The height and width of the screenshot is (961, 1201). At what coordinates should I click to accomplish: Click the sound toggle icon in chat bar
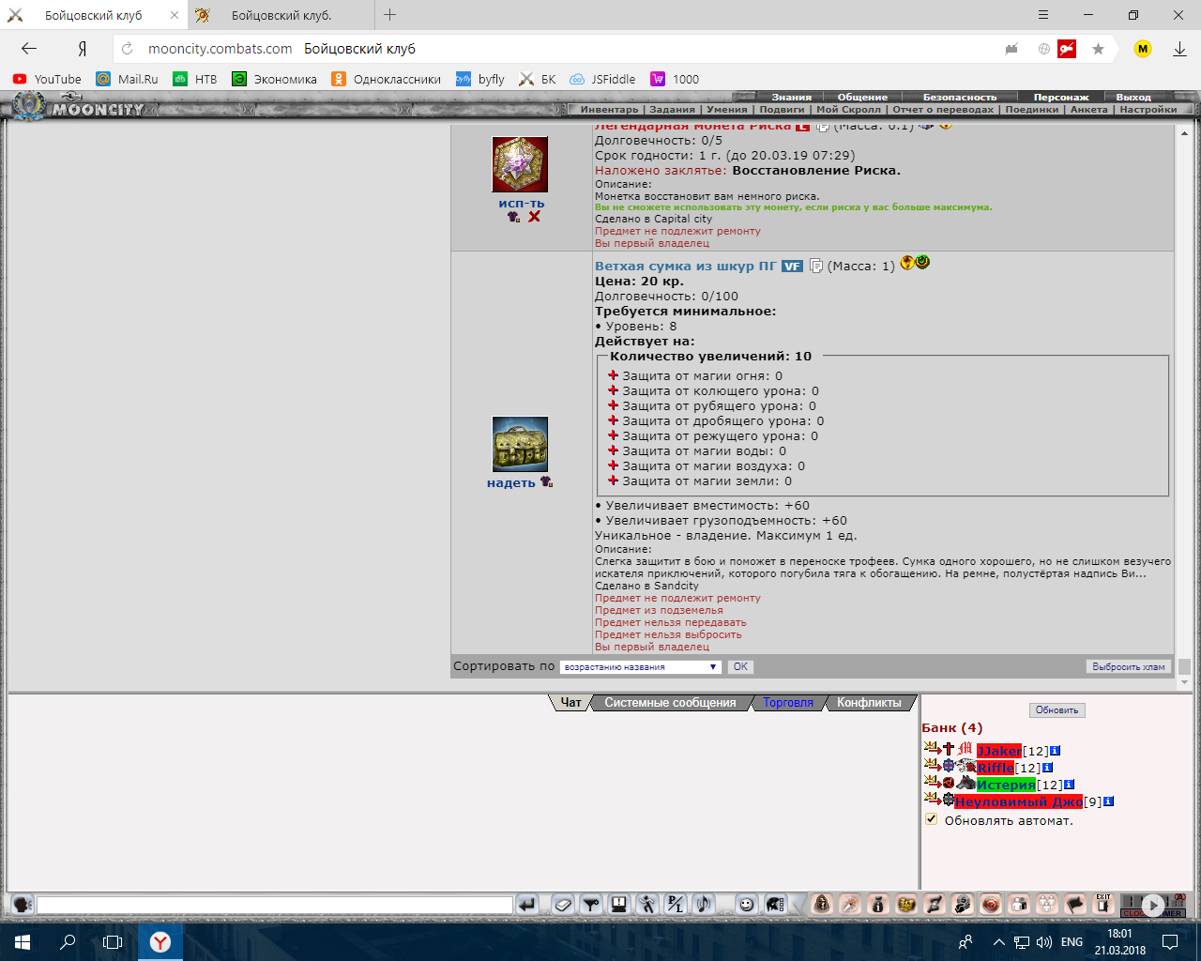703,905
